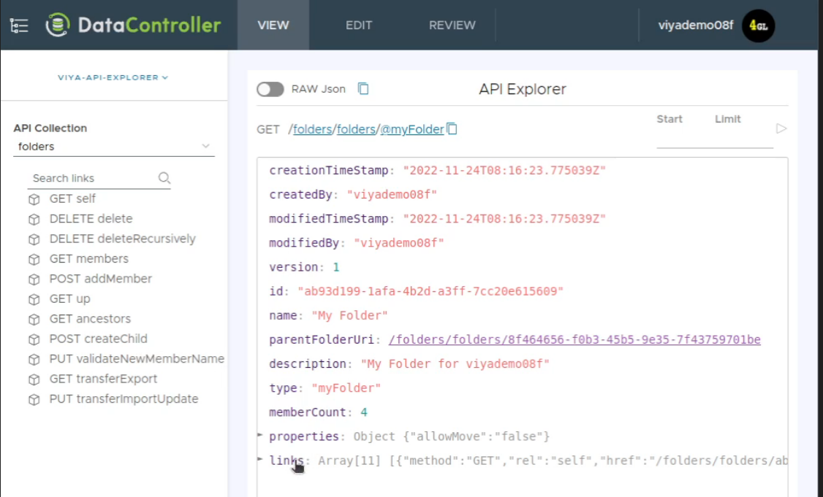Click the cube icon beside GET members
The height and width of the screenshot is (497, 823).
point(34,259)
